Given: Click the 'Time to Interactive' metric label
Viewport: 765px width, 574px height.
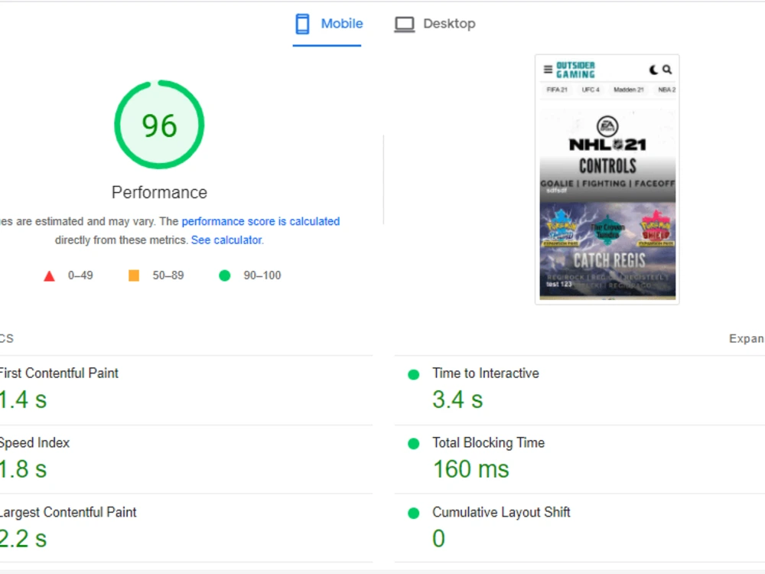Looking at the screenshot, I should 486,373.
